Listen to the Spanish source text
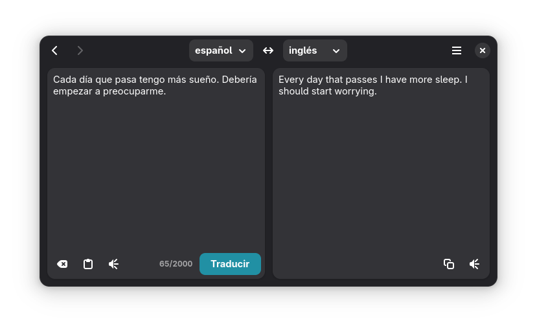The image size is (537, 330). (113, 264)
